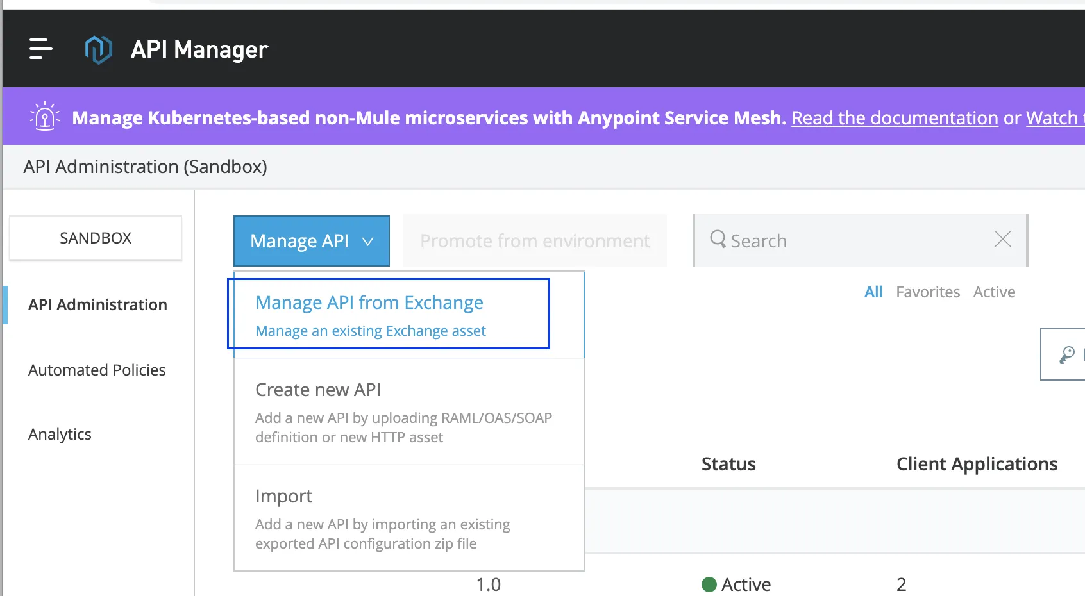Open API Administration in sidebar

coord(97,305)
